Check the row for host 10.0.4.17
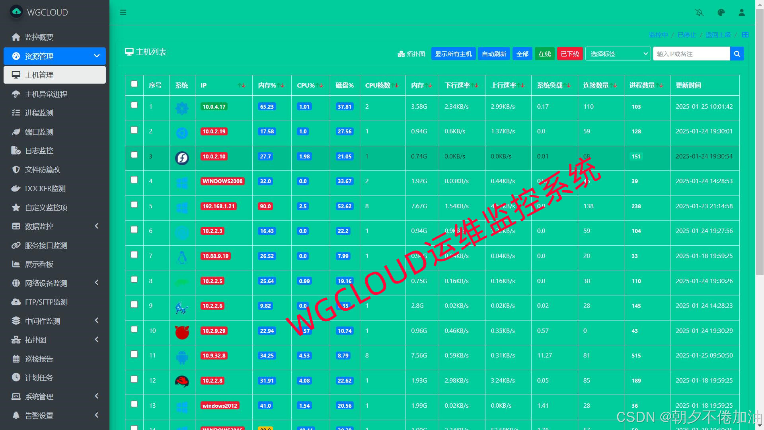 [134, 105]
